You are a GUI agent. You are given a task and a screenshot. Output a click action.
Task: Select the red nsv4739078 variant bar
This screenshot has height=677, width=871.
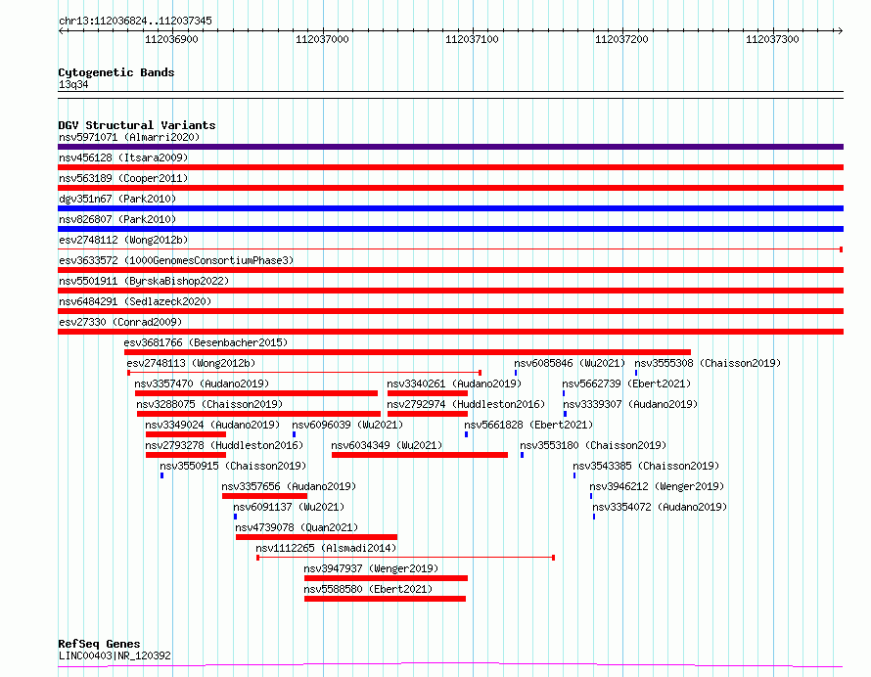coord(316,537)
